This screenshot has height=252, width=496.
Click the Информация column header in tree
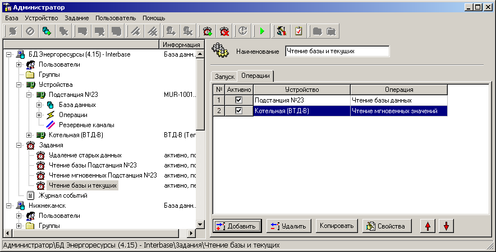181,45
